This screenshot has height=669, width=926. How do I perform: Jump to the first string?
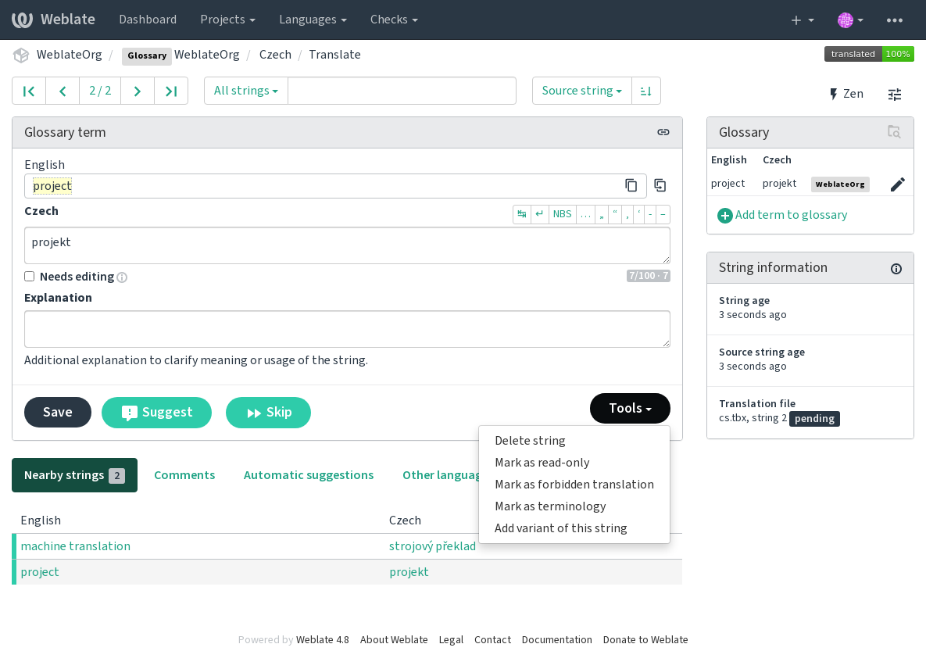(x=29, y=91)
